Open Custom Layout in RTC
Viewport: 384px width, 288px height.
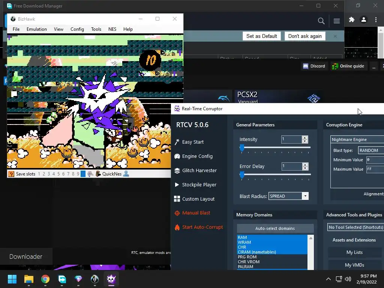coord(194,199)
